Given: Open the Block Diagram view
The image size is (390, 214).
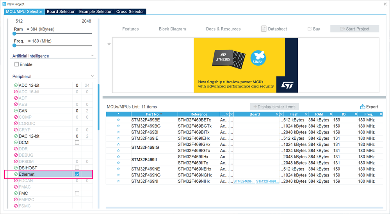Looking at the screenshot, I should click(173, 29).
